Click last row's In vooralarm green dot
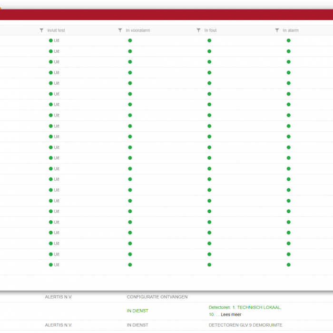This screenshot has width=333, height=333. pos(130,264)
